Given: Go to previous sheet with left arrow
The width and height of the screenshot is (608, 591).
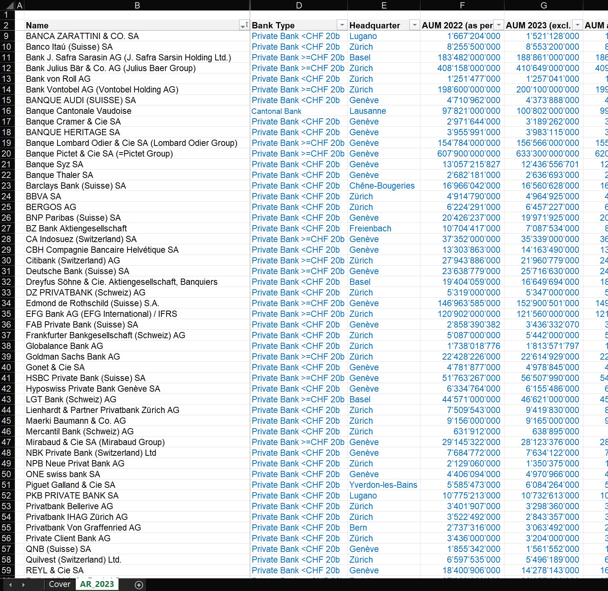Looking at the screenshot, I should click(x=10, y=585).
